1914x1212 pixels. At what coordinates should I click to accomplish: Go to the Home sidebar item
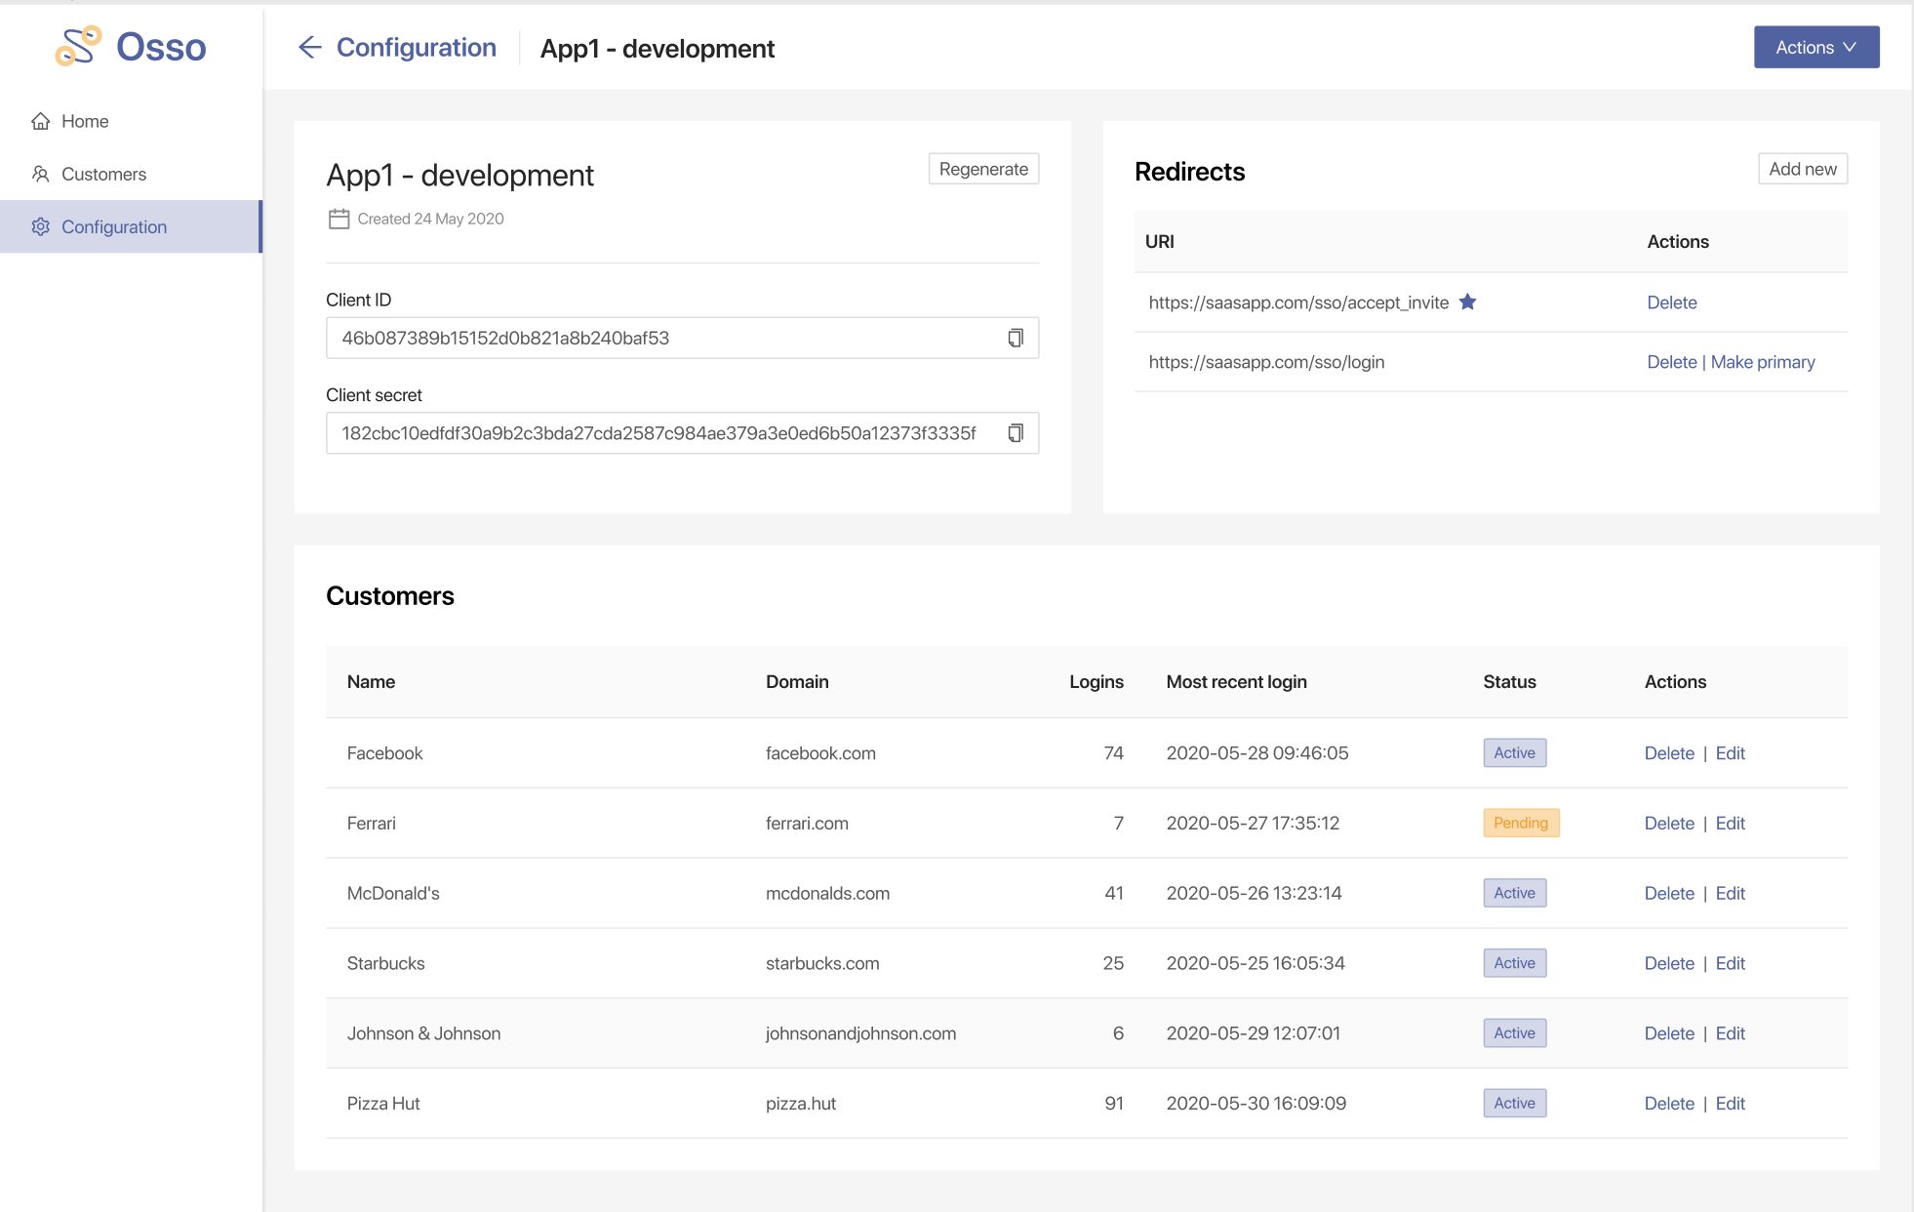85,121
